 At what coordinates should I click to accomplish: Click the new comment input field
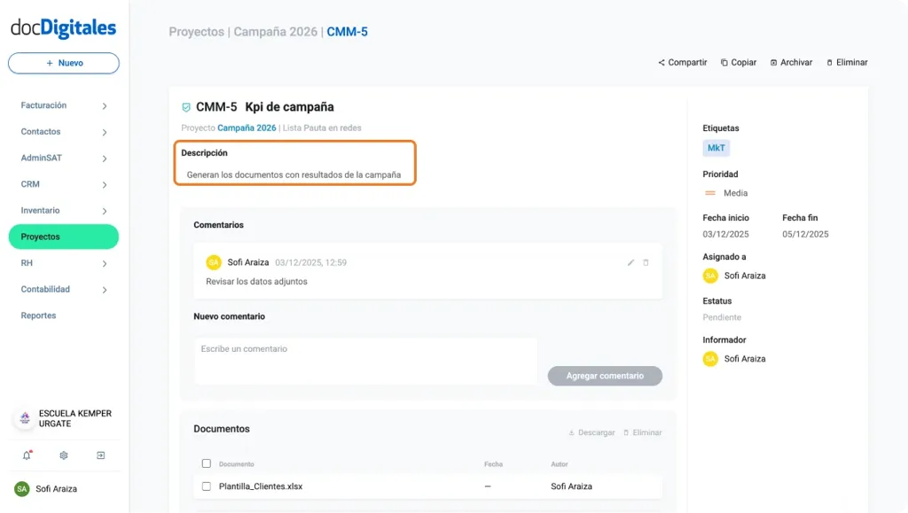click(365, 360)
